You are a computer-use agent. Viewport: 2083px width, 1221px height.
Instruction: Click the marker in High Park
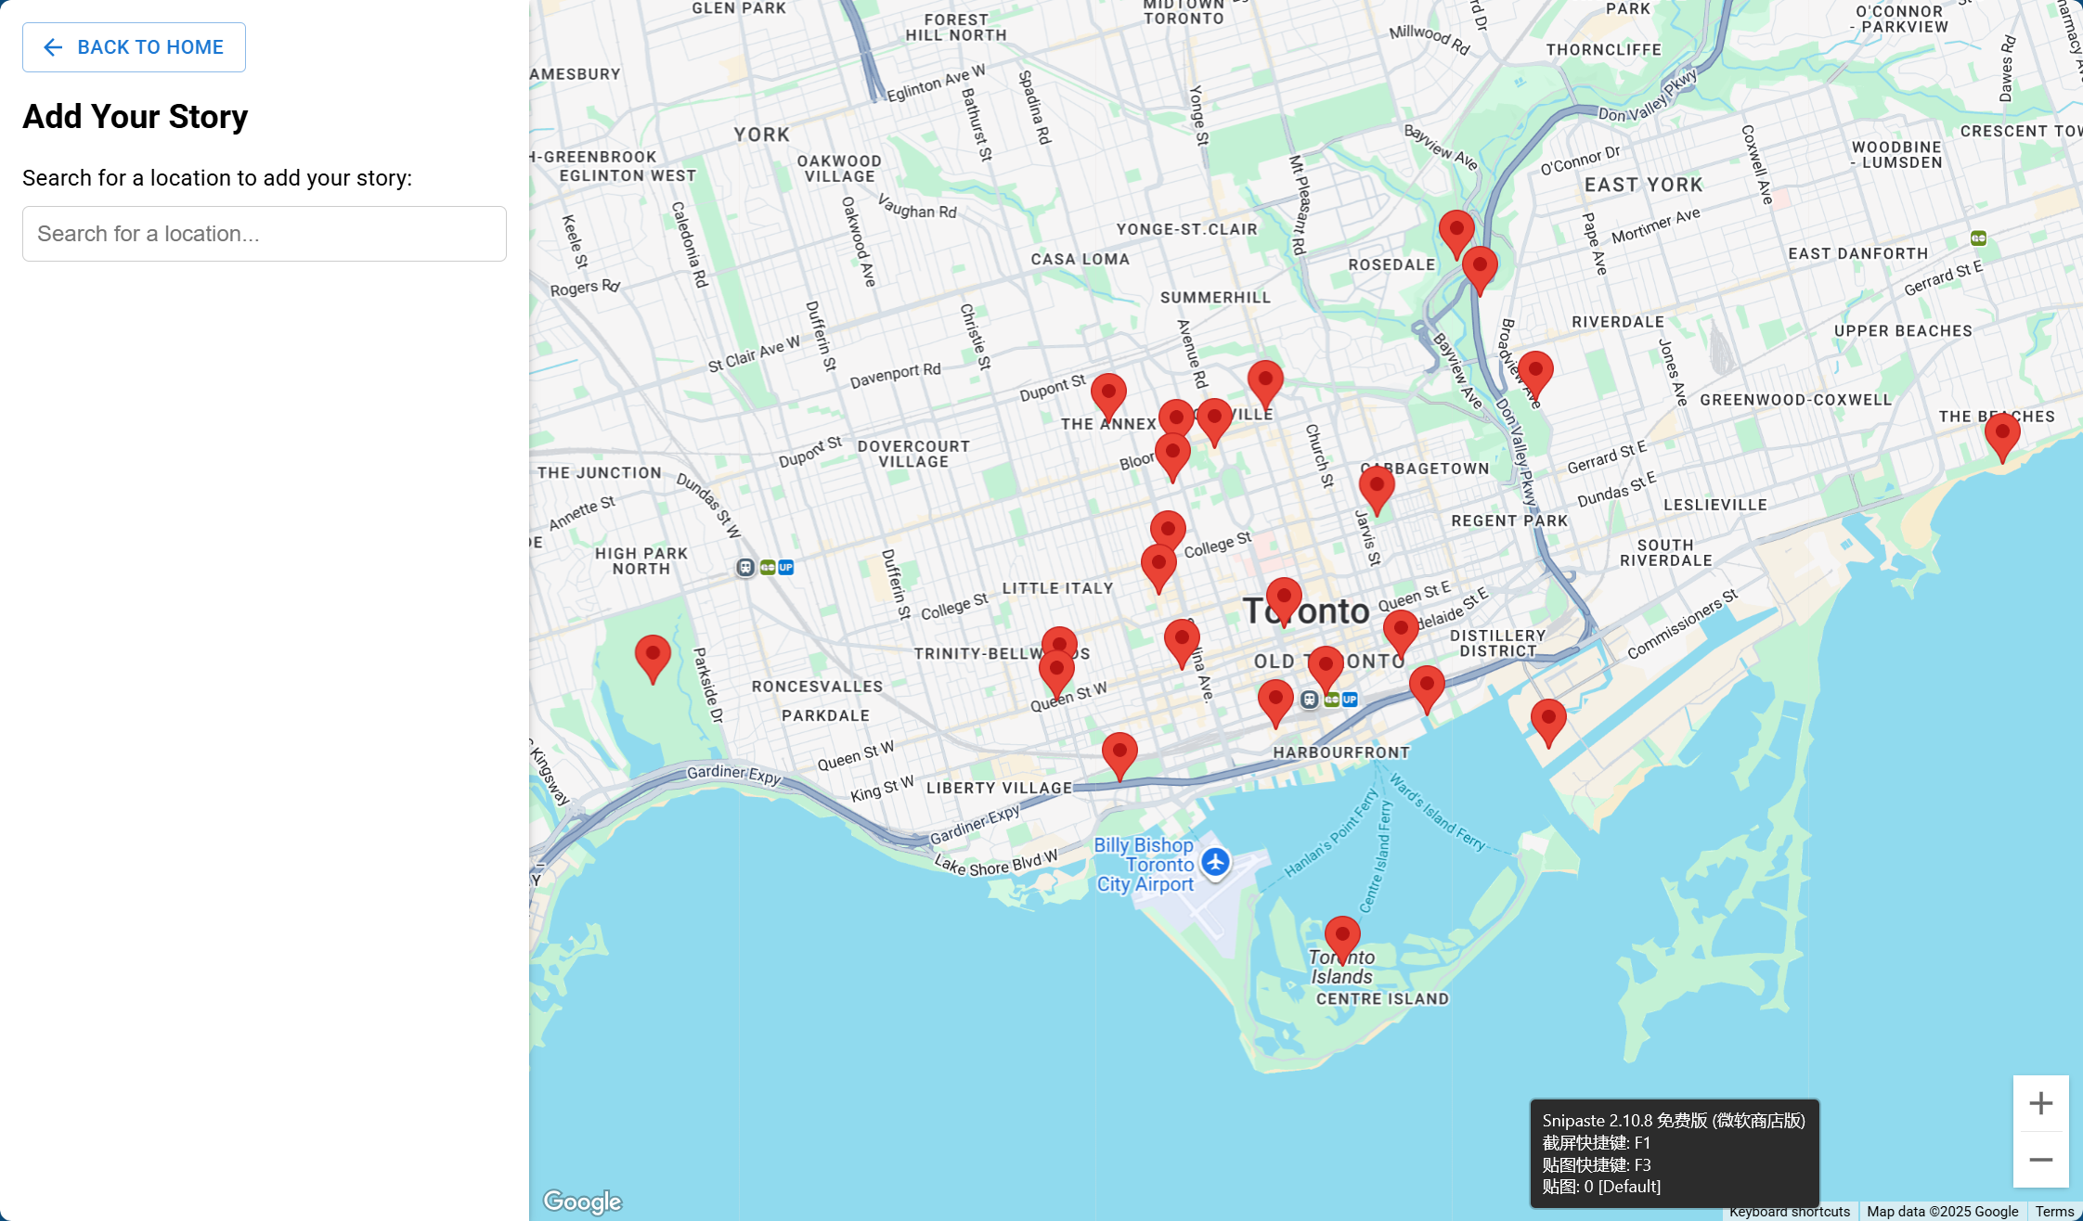[653, 656]
